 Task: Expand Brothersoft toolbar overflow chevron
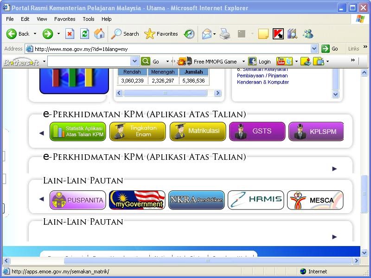coord(353,60)
